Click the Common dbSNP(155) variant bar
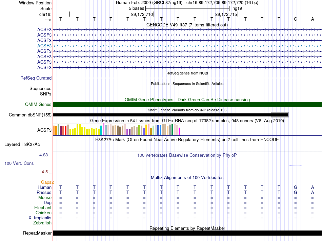This screenshot has width=322, height=241. [170, 115]
